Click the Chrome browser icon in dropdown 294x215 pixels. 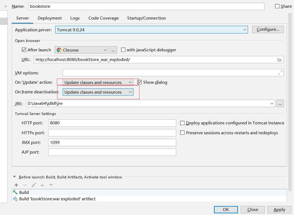click(59, 50)
